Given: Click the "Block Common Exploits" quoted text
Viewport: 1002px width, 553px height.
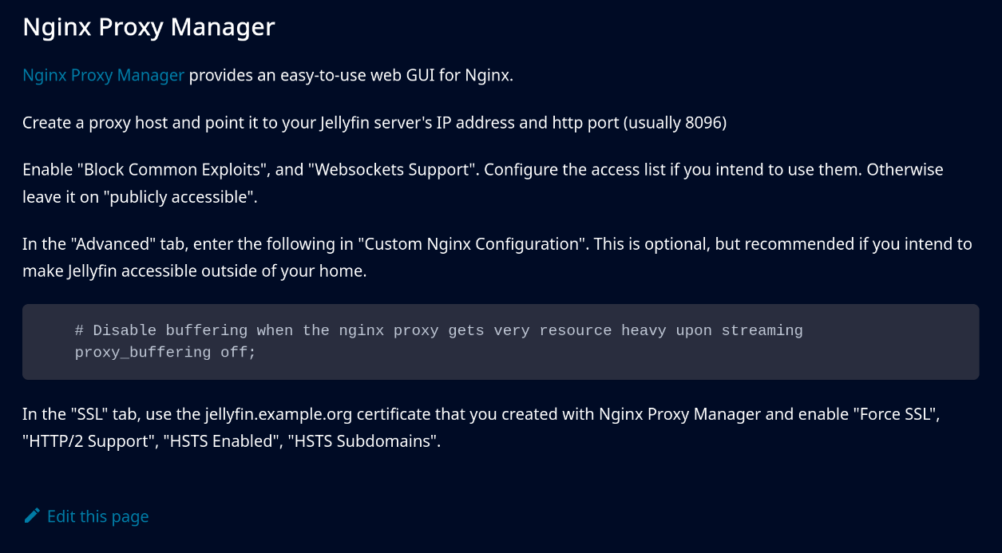Looking at the screenshot, I should pyautogui.click(x=159, y=170).
